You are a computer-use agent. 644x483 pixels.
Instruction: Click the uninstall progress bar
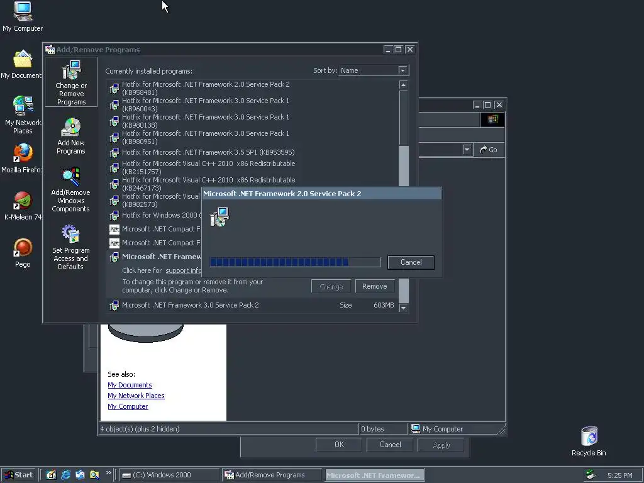(x=295, y=262)
